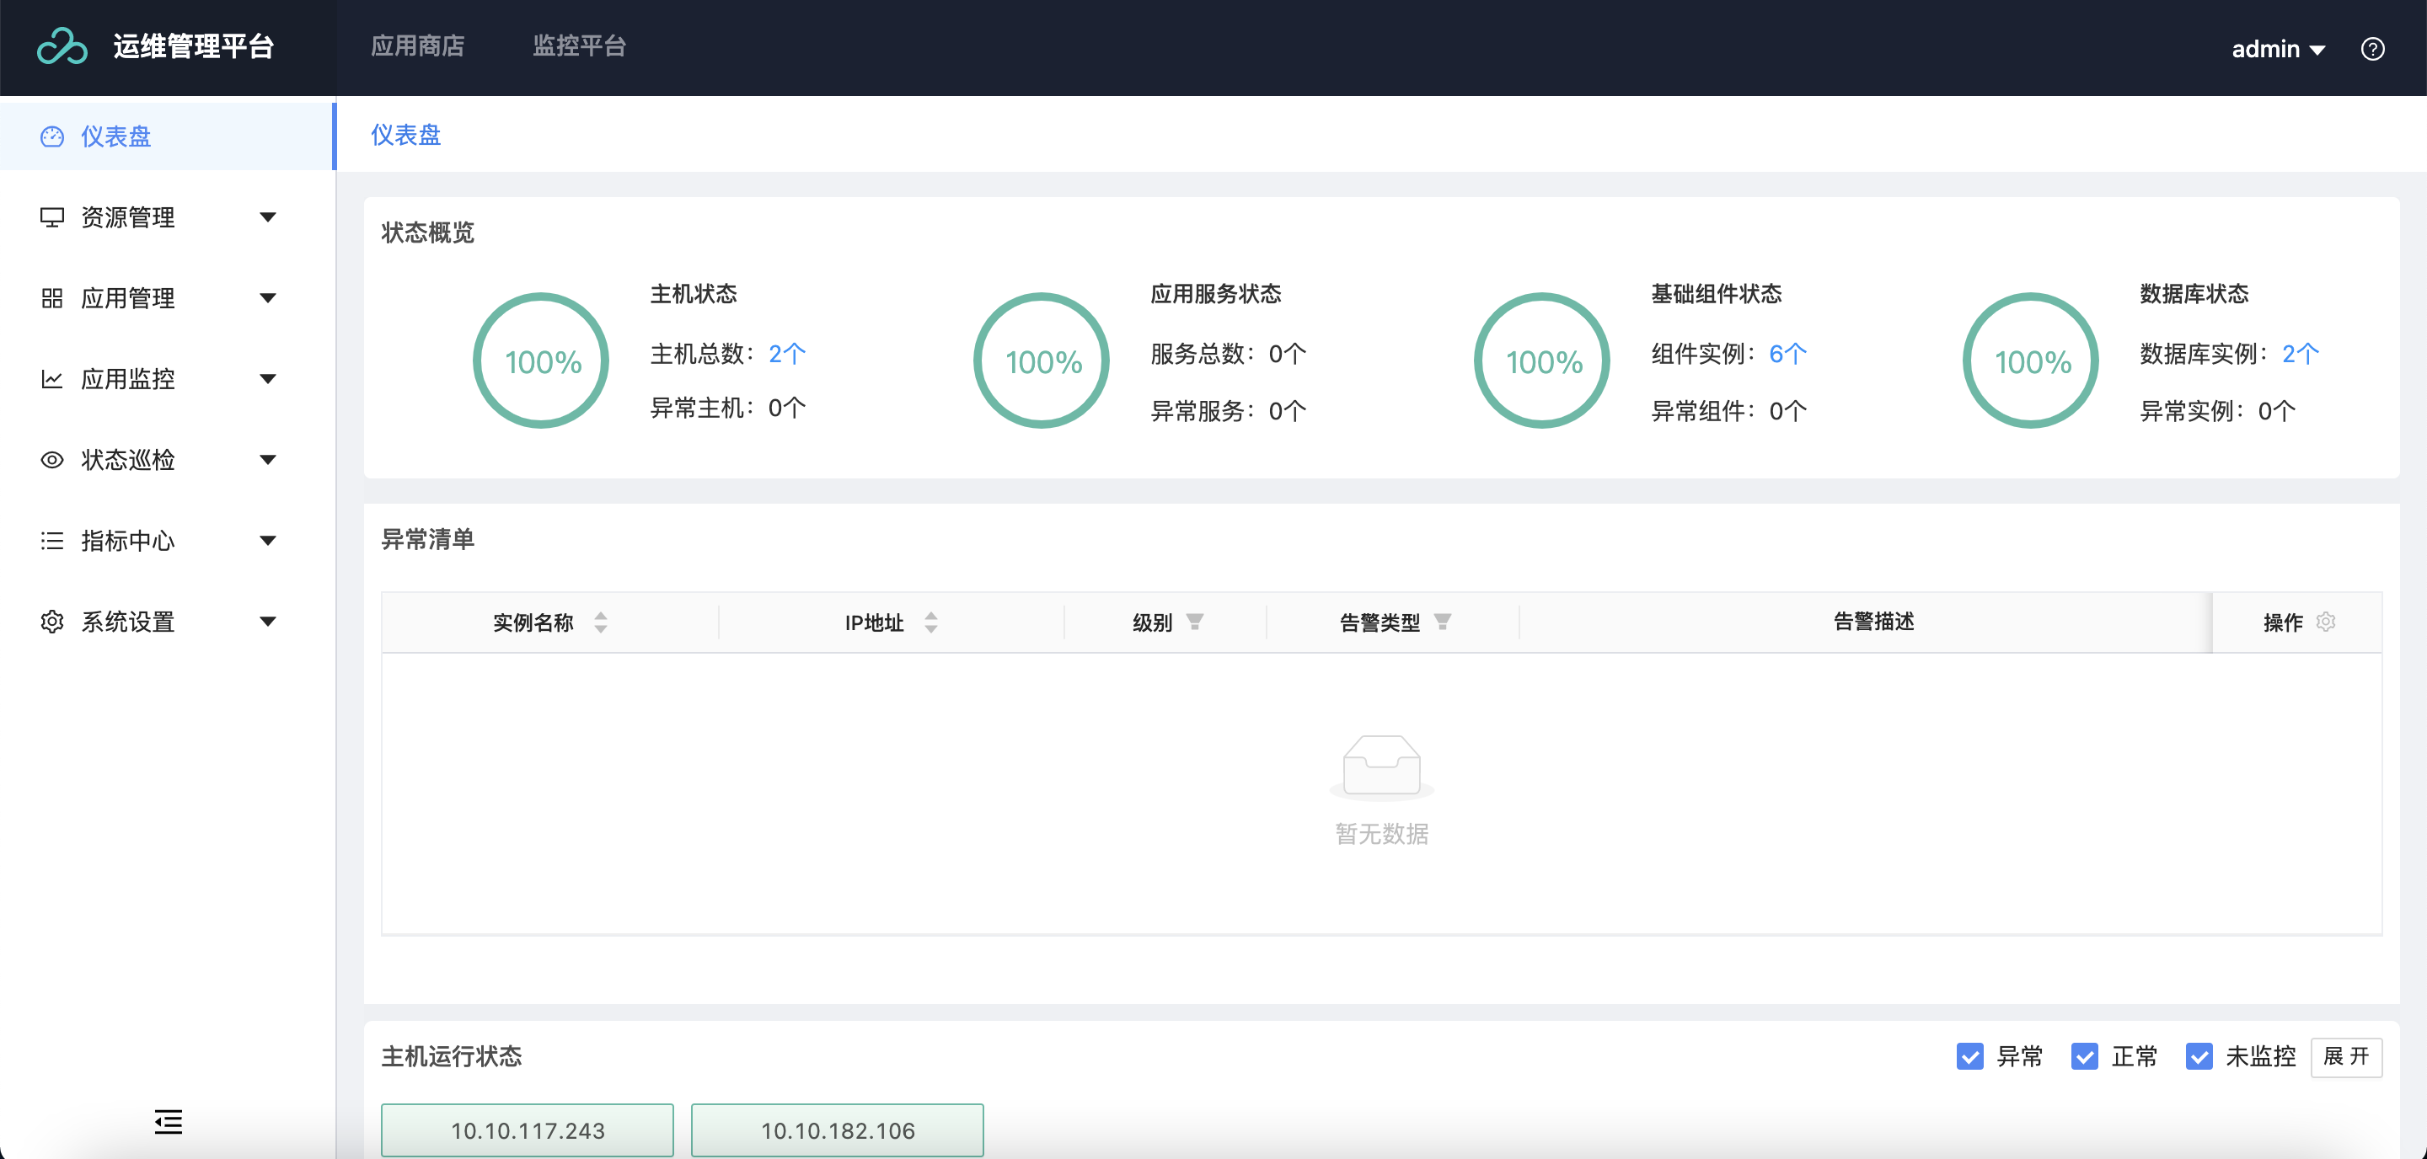Click the help question mark icon

click(2373, 48)
